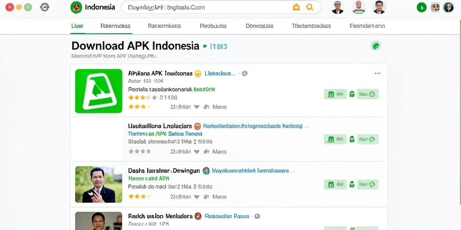Open the Renbuules tab
The height and width of the screenshot is (230, 461).
click(x=213, y=26)
